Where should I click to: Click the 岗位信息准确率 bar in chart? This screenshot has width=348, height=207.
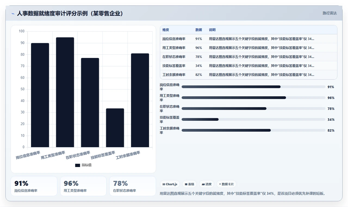tap(40, 95)
